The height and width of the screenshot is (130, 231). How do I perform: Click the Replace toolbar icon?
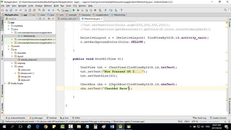click(x=44, y=10)
